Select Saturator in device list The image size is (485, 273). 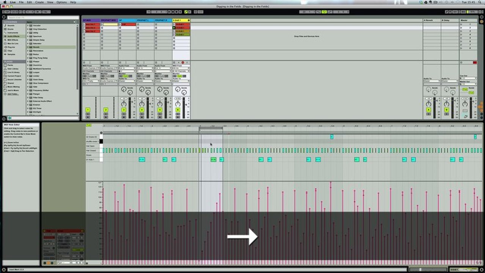[x=38, y=44]
